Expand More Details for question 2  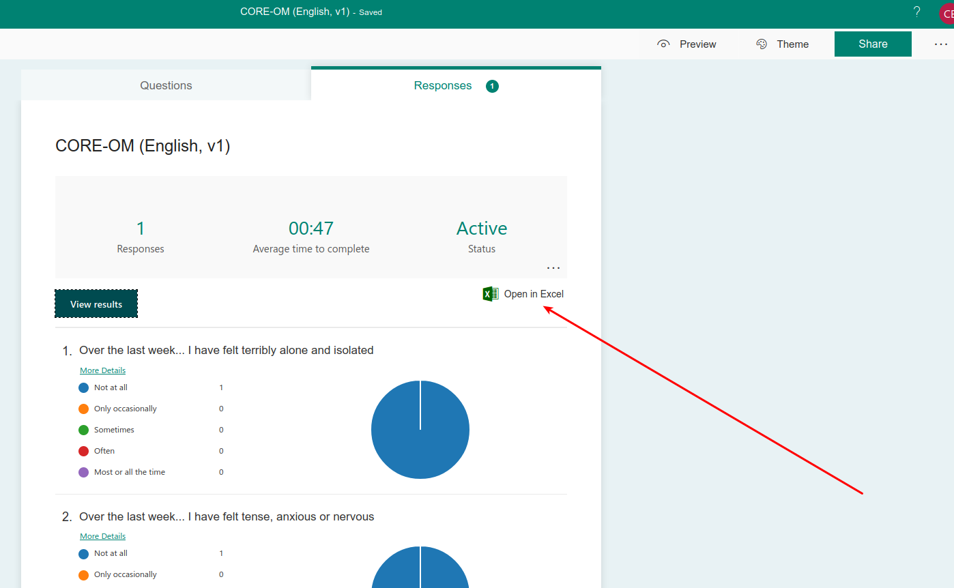102,535
